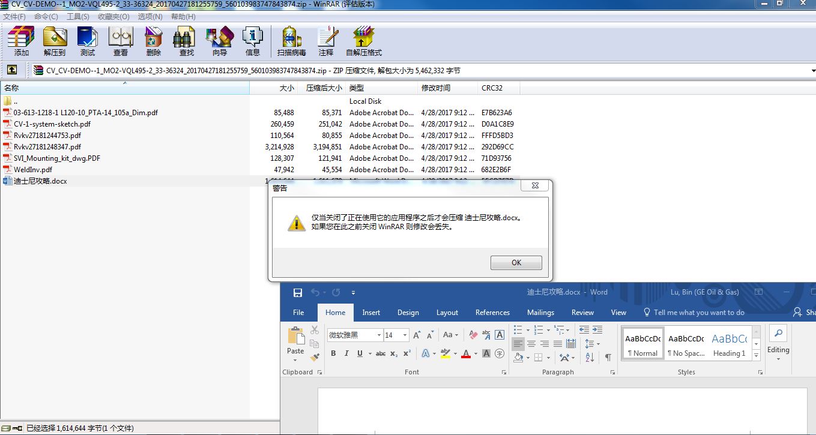Click the Enclose Characters circled icon
The height and width of the screenshot is (435, 816).
point(500,353)
